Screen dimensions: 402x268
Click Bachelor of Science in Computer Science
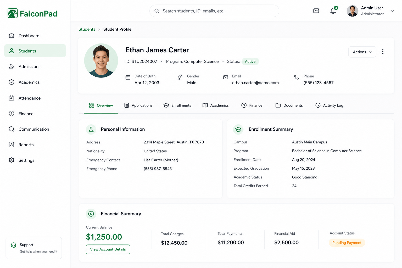[327, 151]
